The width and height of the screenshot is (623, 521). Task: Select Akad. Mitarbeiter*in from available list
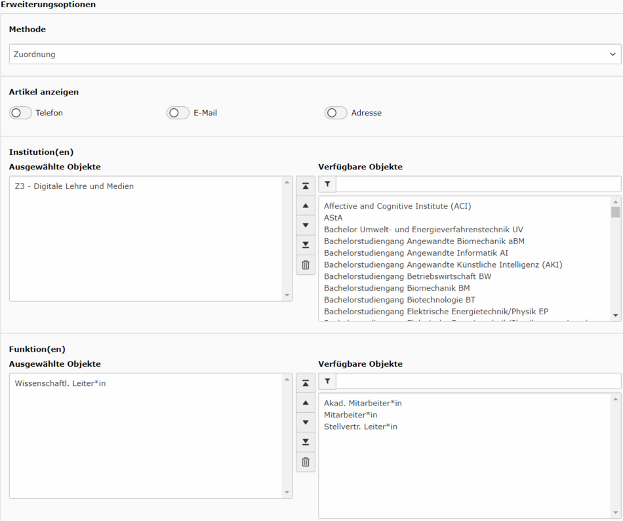363,403
